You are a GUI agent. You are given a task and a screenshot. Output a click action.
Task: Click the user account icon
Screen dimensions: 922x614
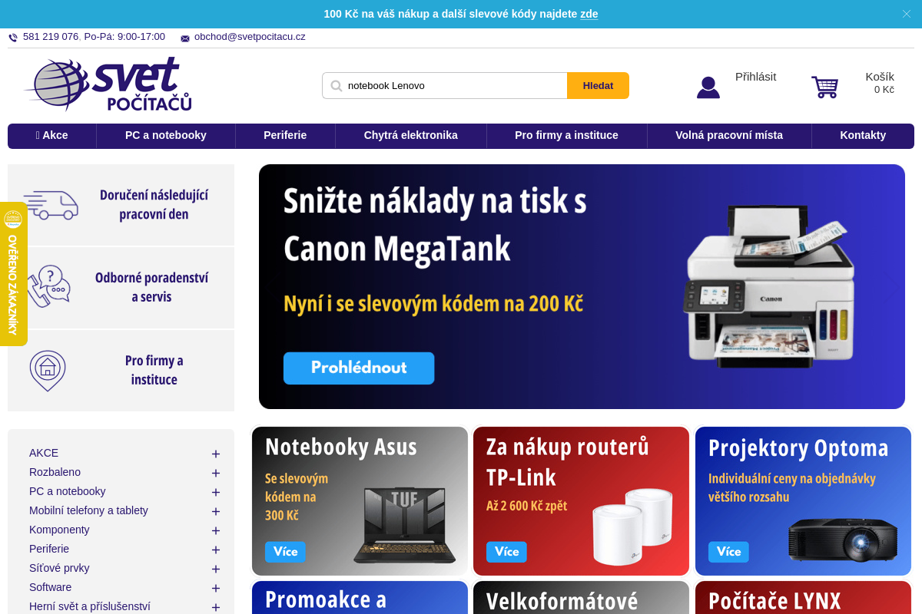point(708,87)
